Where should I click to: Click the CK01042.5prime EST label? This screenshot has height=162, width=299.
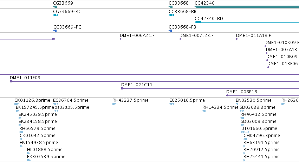(x=38, y=136)
